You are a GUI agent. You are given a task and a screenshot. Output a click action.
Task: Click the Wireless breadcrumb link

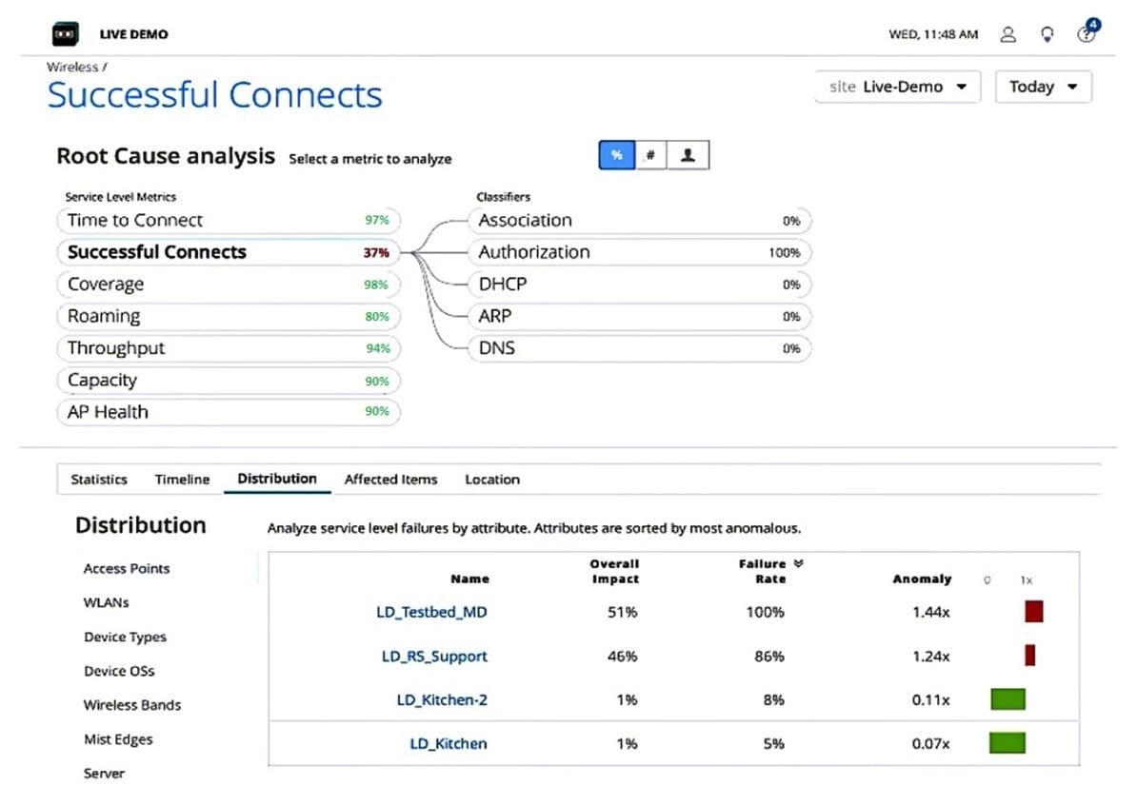click(72, 67)
